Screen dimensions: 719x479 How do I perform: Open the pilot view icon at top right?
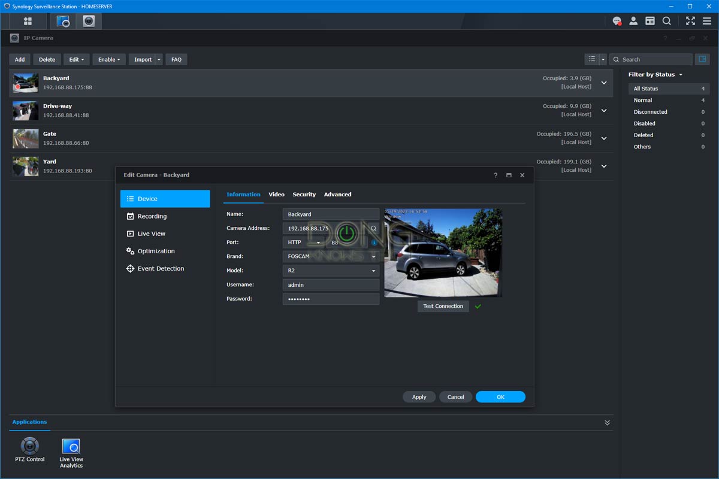(707, 21)
